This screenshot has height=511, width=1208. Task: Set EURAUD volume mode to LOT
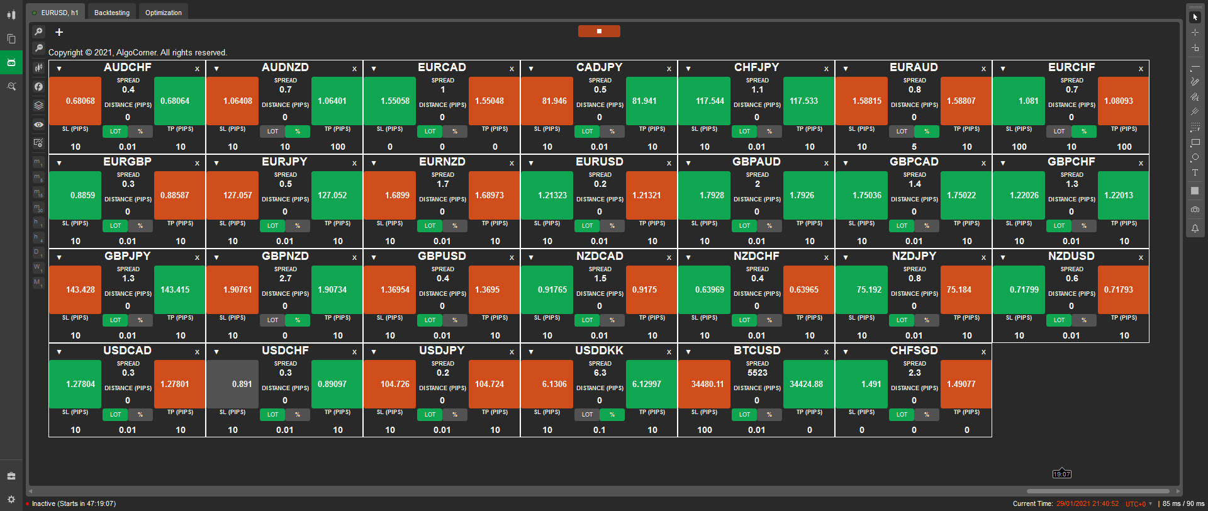pyautogui.click(x=902, y=132)
